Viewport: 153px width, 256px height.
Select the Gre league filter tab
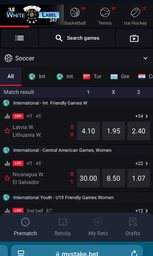(120, 76)
